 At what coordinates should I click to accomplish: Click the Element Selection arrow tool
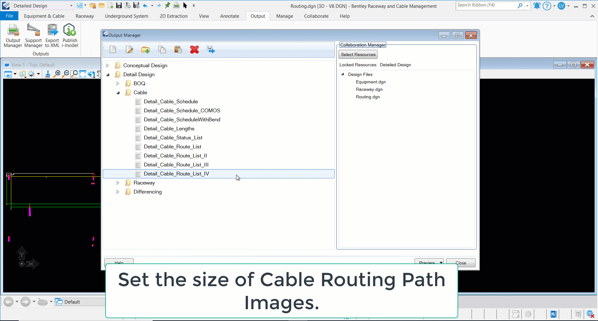click(x=185, y=6)
